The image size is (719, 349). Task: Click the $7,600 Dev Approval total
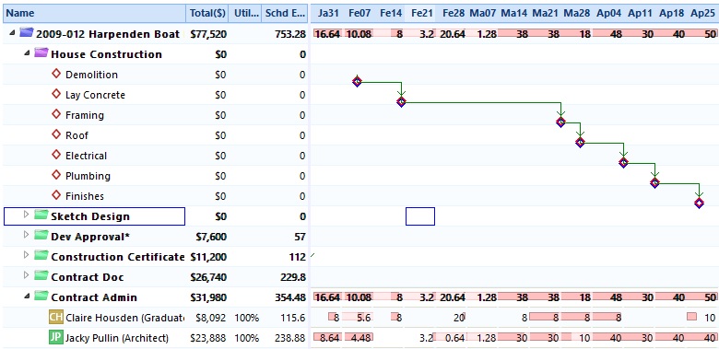coord(211,237)
